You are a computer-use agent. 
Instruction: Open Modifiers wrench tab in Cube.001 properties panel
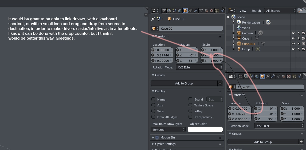pos(273,76)
